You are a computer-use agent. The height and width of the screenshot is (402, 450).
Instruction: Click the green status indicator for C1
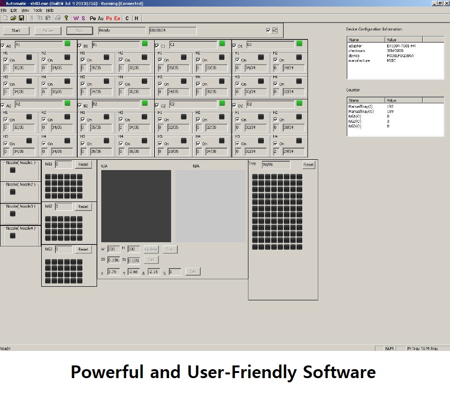pyautogui.click(x=222, y=44)
